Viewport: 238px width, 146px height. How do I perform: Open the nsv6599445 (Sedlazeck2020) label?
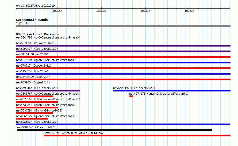37,88
